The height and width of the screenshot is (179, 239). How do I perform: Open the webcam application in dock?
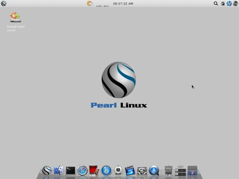point(118,170)
